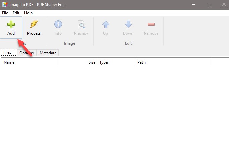Switch to the Options tab
The height and width of the screenshot is (156, 229).
coord(26,53)
